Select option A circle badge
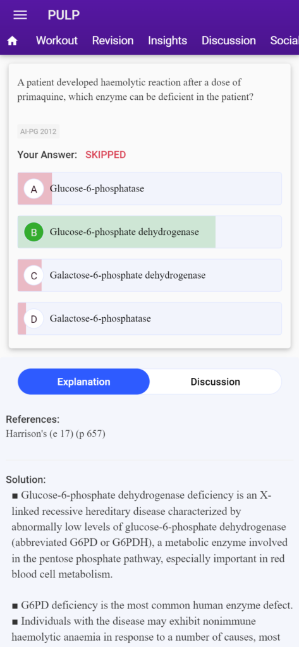This screenshot has width=299, height=647. click(34, 189)
